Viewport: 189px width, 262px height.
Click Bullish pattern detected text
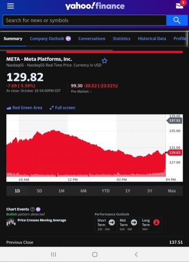tap(25, 214)
